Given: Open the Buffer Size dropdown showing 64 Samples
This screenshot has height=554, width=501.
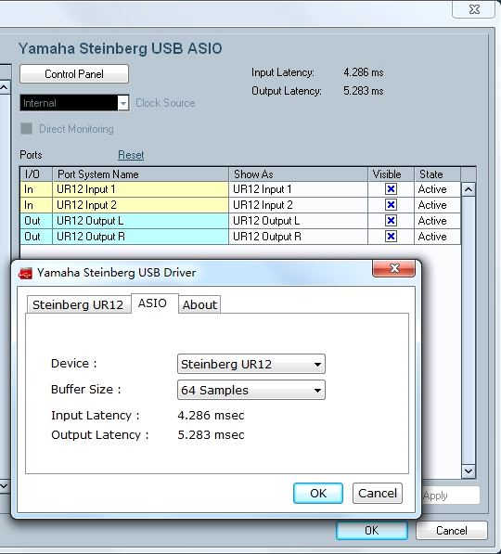Looking at the screenshot, I should 251,390.
